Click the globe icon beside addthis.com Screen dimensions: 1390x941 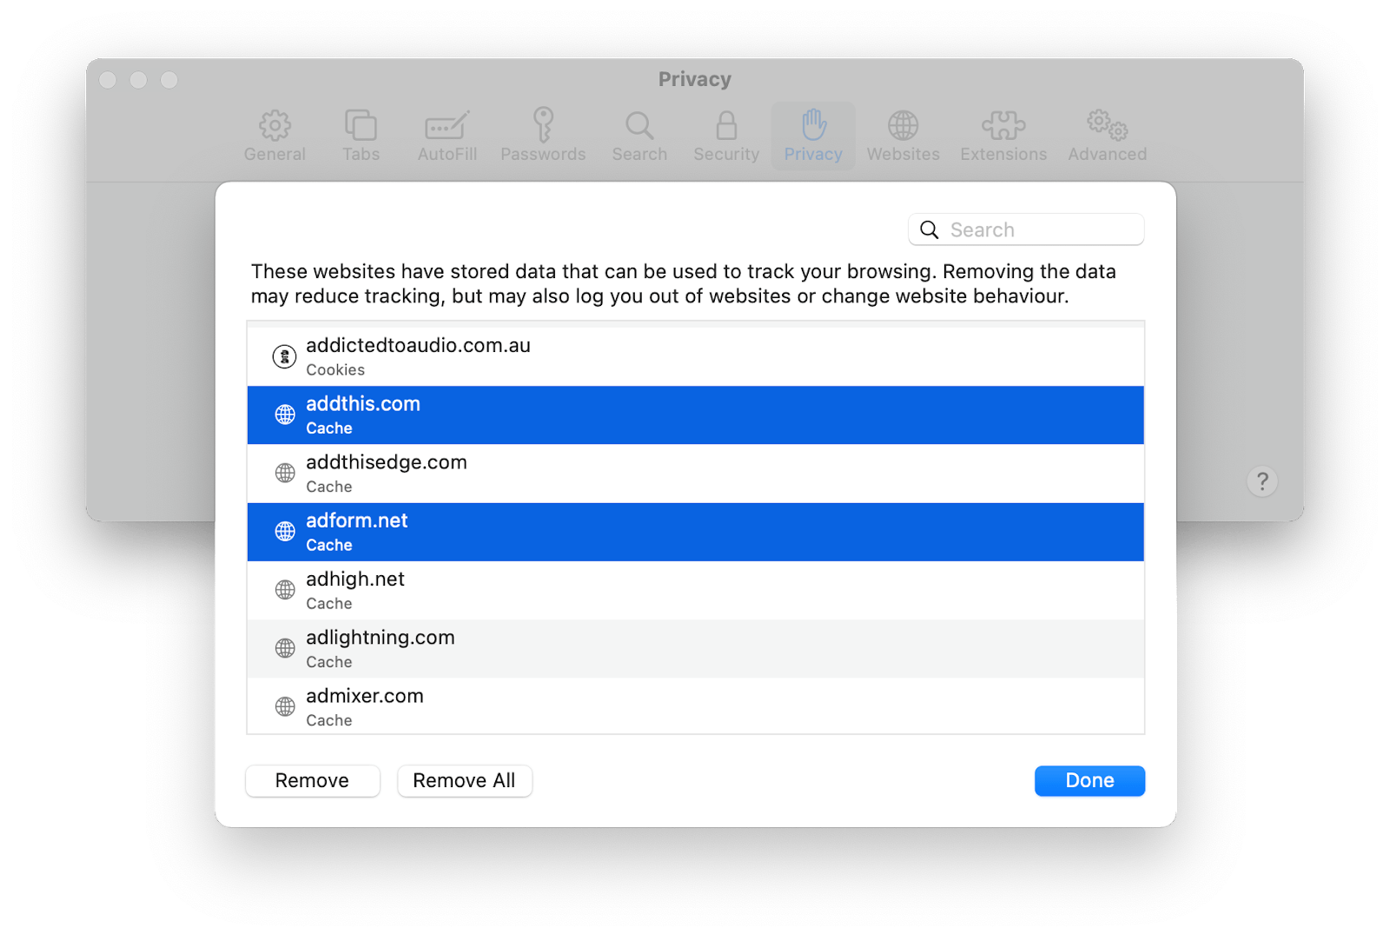click(285, 414)
